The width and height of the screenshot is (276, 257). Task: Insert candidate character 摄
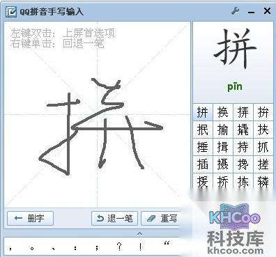[223, 164]
